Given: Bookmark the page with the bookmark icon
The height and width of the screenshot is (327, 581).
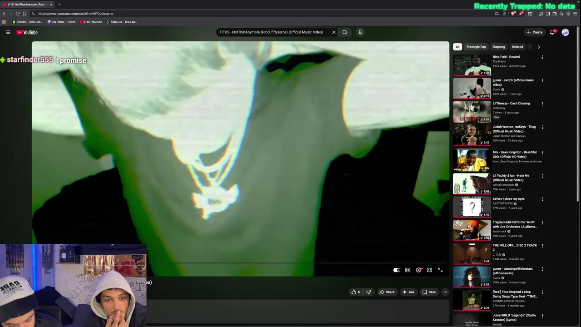Looking at the screenshot, I should coord(25,14).
